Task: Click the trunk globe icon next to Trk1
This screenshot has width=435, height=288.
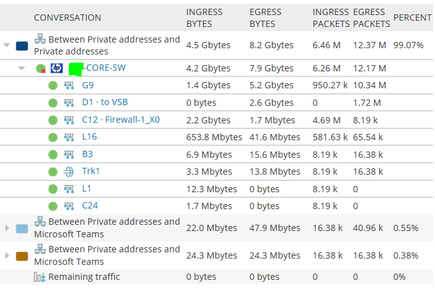Action: coord(69,172)
